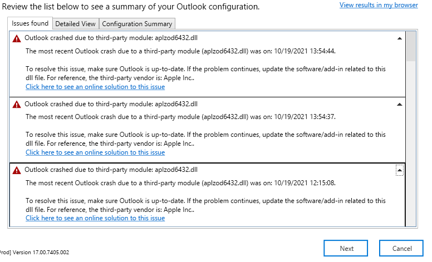This screenshot has height=262, width=432.
Task: Open online solution link for 13:54:37 crash
Action: [95, 152]
